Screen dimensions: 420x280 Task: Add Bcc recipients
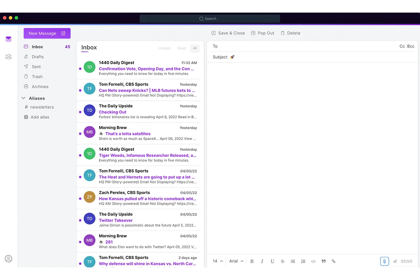coord(411,46)
